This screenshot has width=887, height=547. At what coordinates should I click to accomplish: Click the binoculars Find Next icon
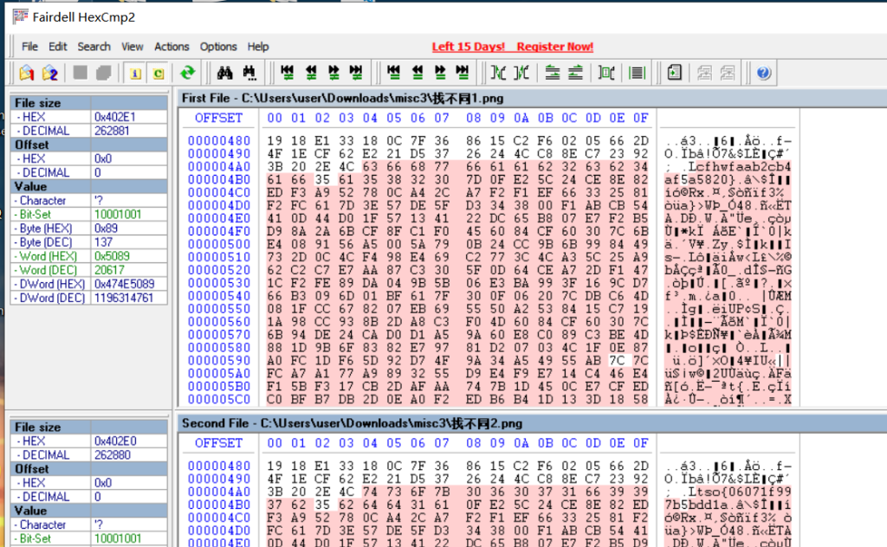[x=249, y=73]
